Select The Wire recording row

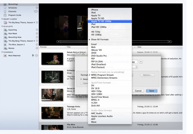(x=111, y=126)
